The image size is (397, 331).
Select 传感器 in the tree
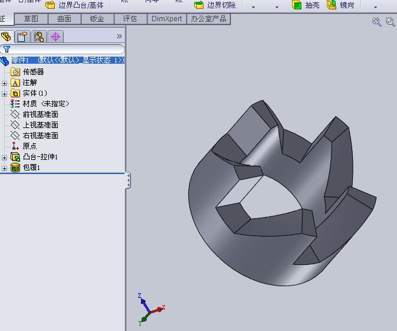(33, 72)
